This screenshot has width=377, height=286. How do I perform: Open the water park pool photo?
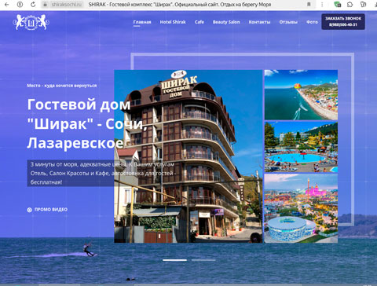click(301, 147)
